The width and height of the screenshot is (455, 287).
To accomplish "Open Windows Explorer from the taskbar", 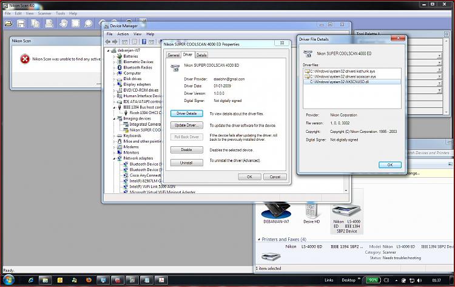I will [x=45, y=280].
